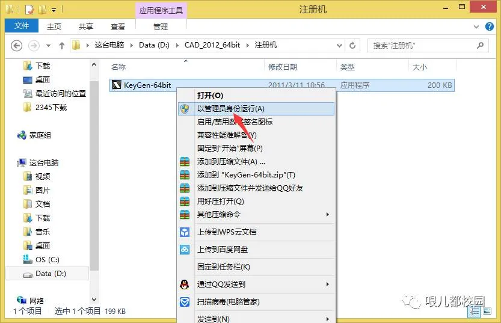Viewport: 501px width, 323px height.
Task: Open the quick access toolbar customize dropdown
Action: (54, 10)
